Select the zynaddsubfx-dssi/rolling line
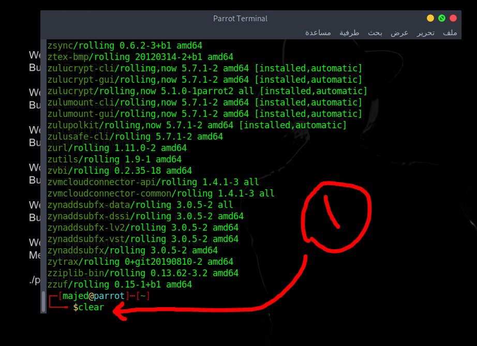The height and width of the screenshot is (346, 477). pos(145,216)
